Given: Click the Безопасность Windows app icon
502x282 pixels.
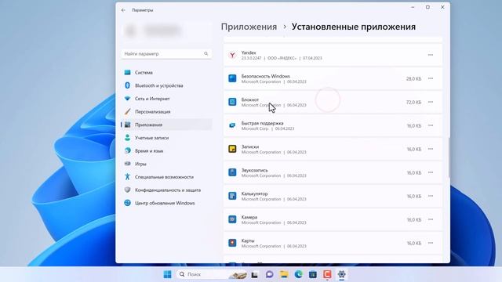Looking at the screenshot, I should pos(232,78).
